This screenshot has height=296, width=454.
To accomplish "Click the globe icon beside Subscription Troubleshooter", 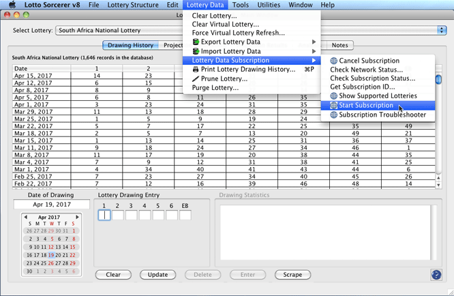I will (x=334, y=115).
